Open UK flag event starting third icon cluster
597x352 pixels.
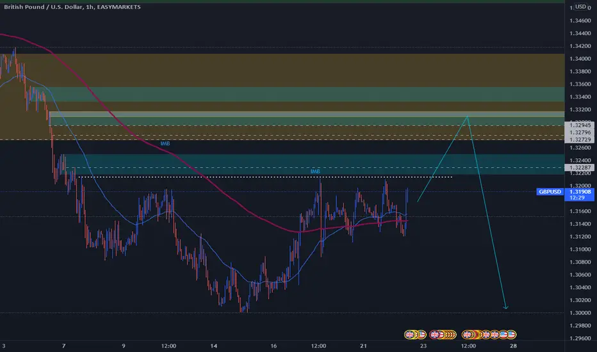pyautogui.click(x=467, y=335)
